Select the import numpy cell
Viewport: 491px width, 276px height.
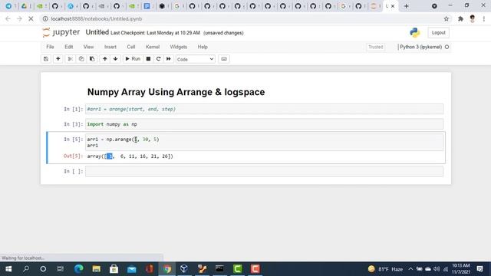(264, 124)
